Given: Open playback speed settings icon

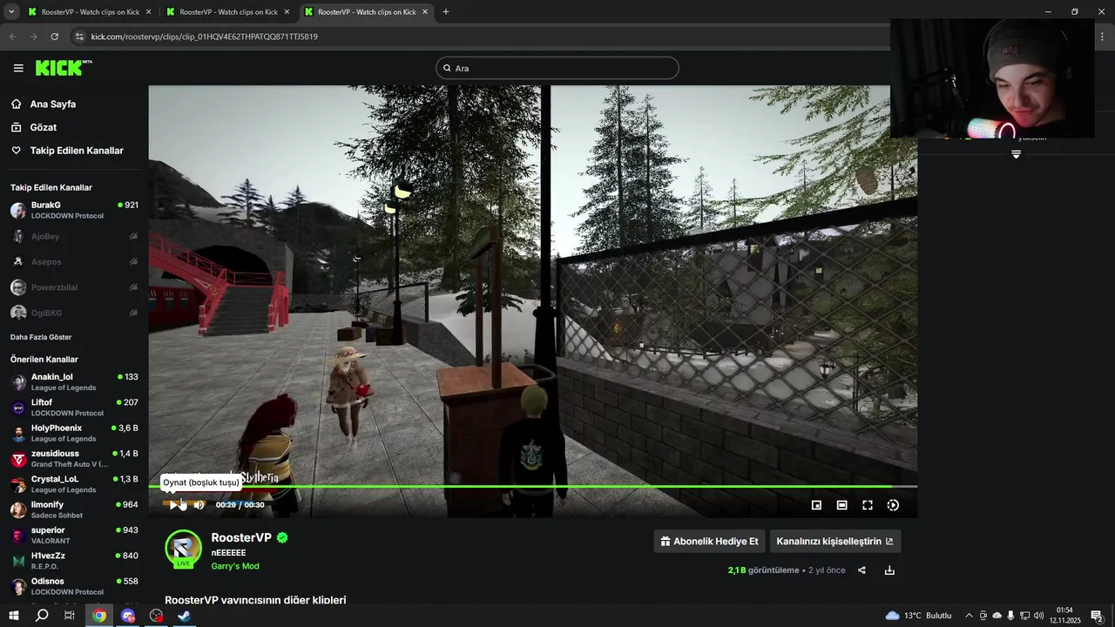Looking at the screenshot, I should pos(893,505).
